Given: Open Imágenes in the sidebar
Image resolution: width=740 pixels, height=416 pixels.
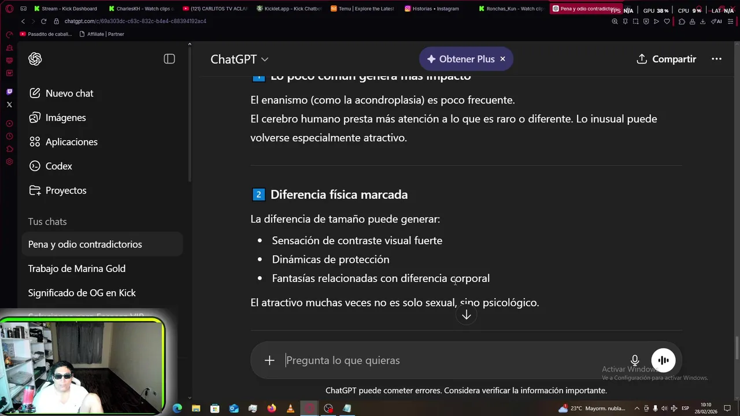Looking at the screenshot, I should pos(58,117).
